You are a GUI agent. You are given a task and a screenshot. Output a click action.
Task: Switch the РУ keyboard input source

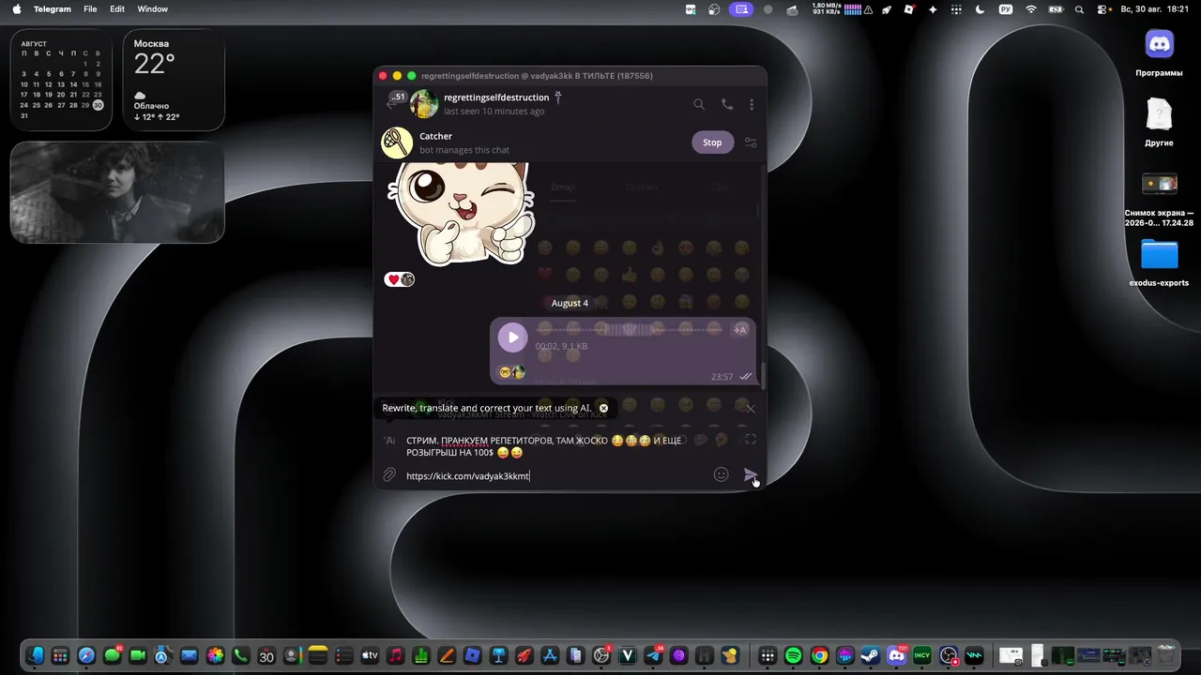[1006, 9]
